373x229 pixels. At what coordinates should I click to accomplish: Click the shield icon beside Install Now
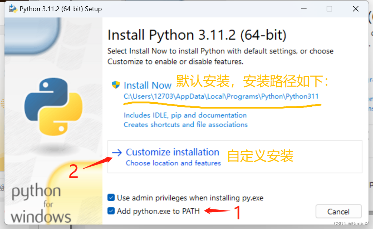pyautogui.click(x=115, y=84)
